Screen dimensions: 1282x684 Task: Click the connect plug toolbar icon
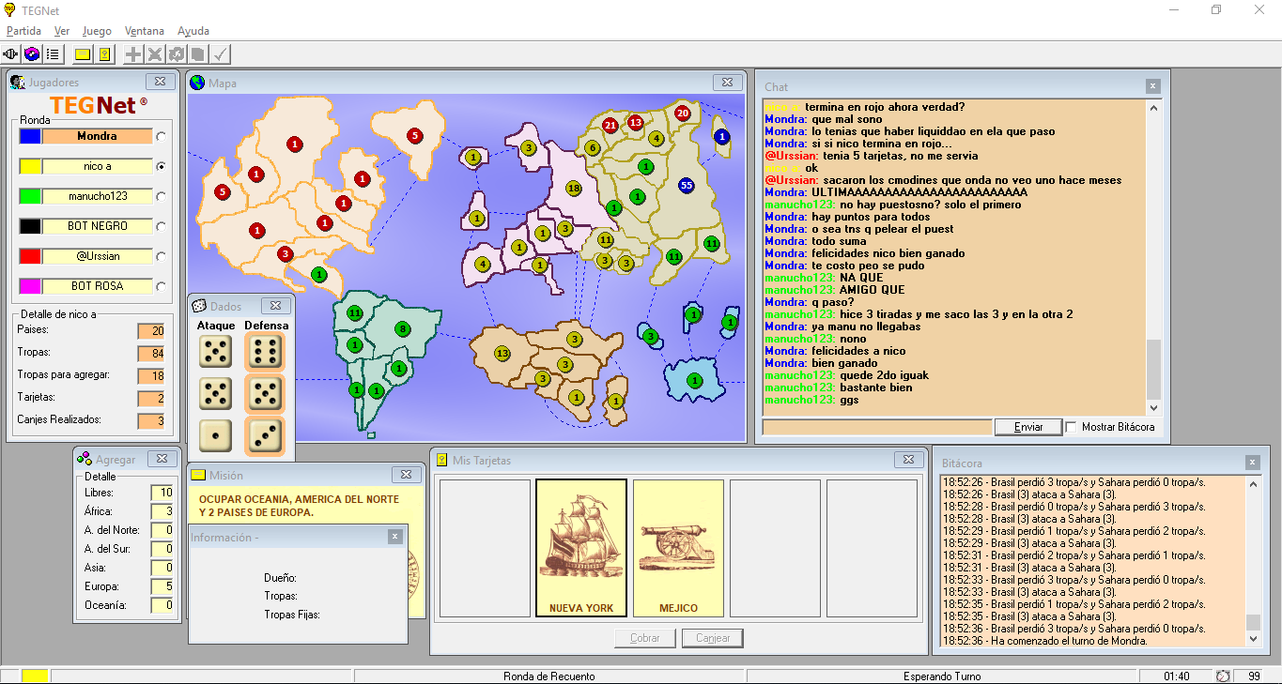[11, 54]
